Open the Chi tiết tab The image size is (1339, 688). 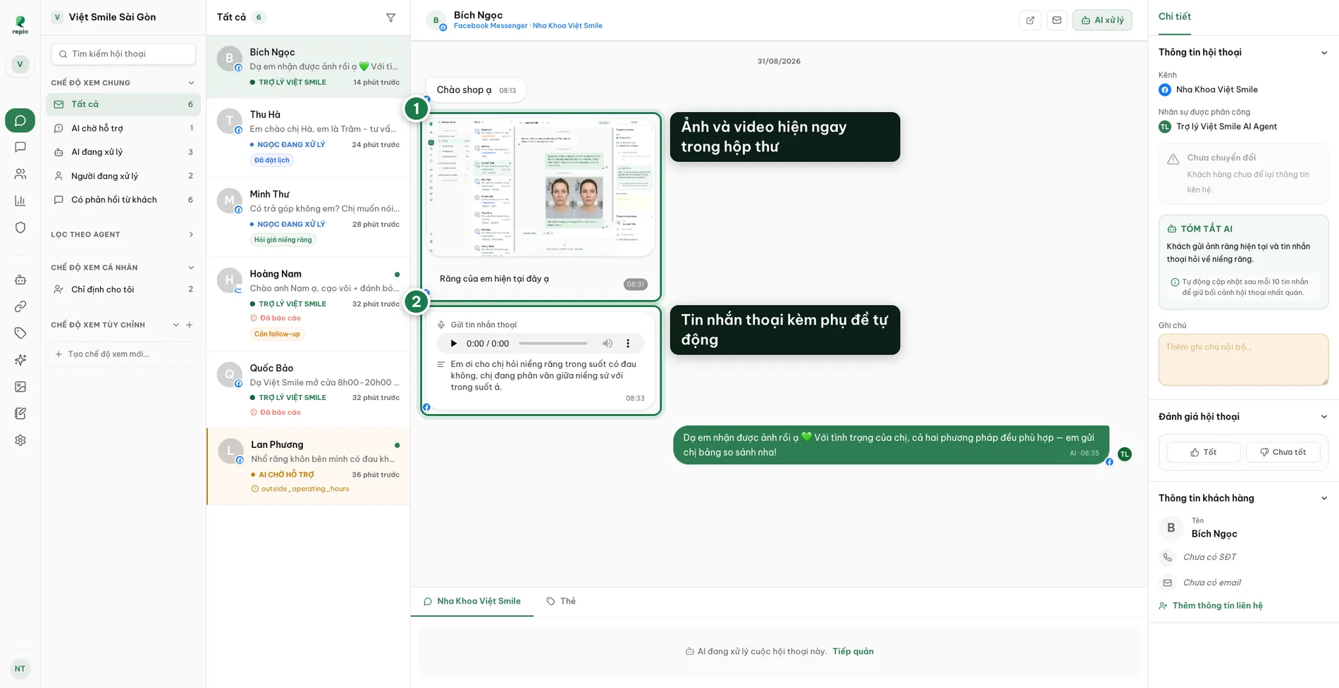click(x=1175, y=17)
